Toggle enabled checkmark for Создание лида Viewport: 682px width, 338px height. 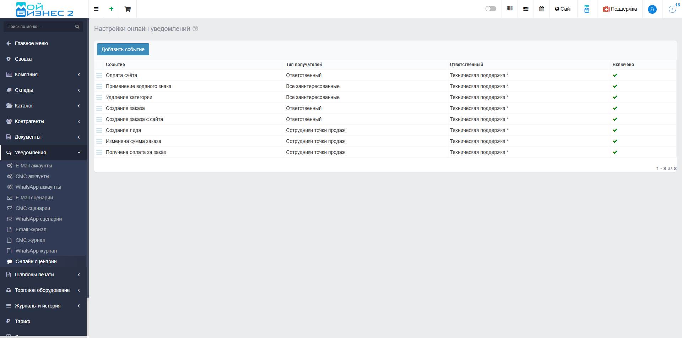[615, 130]
